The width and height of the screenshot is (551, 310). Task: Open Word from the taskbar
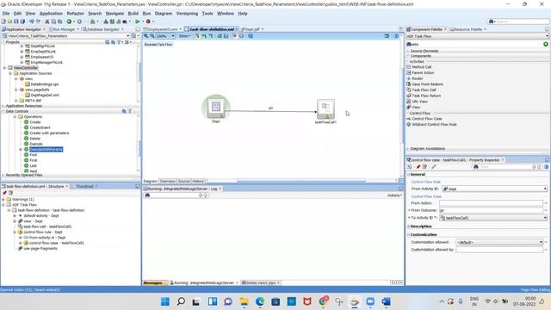click(x=387, y=301)
